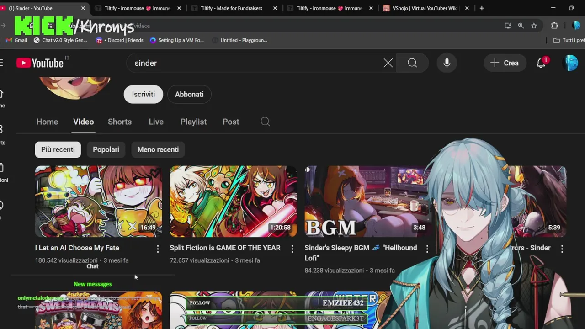Open the account avatar menu
585x329 pixels.
click(571, 63)
